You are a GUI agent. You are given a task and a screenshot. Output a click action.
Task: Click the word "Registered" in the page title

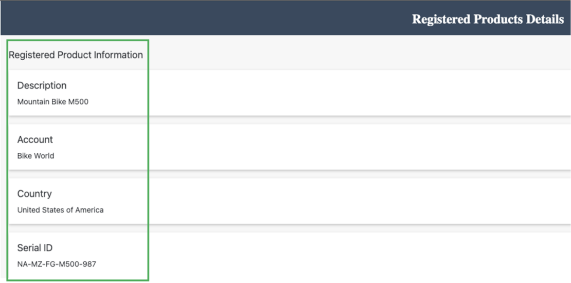pos(441,20)
